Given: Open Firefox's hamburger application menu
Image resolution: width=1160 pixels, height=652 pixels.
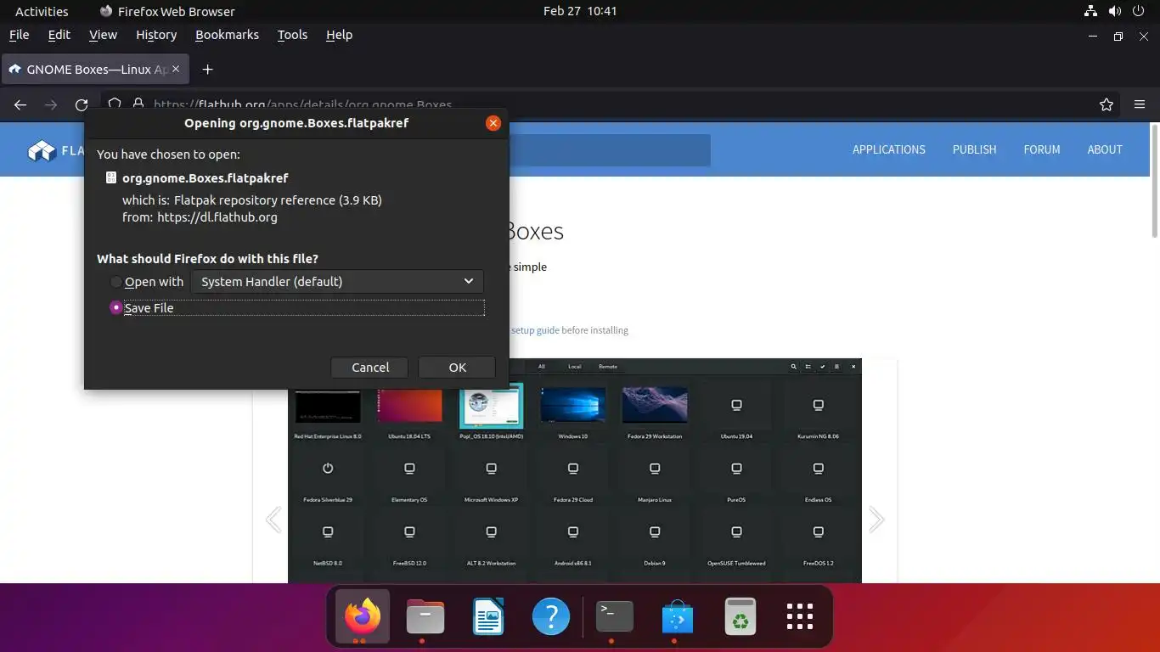Looking at the screenshot, I should point(1140,104).
